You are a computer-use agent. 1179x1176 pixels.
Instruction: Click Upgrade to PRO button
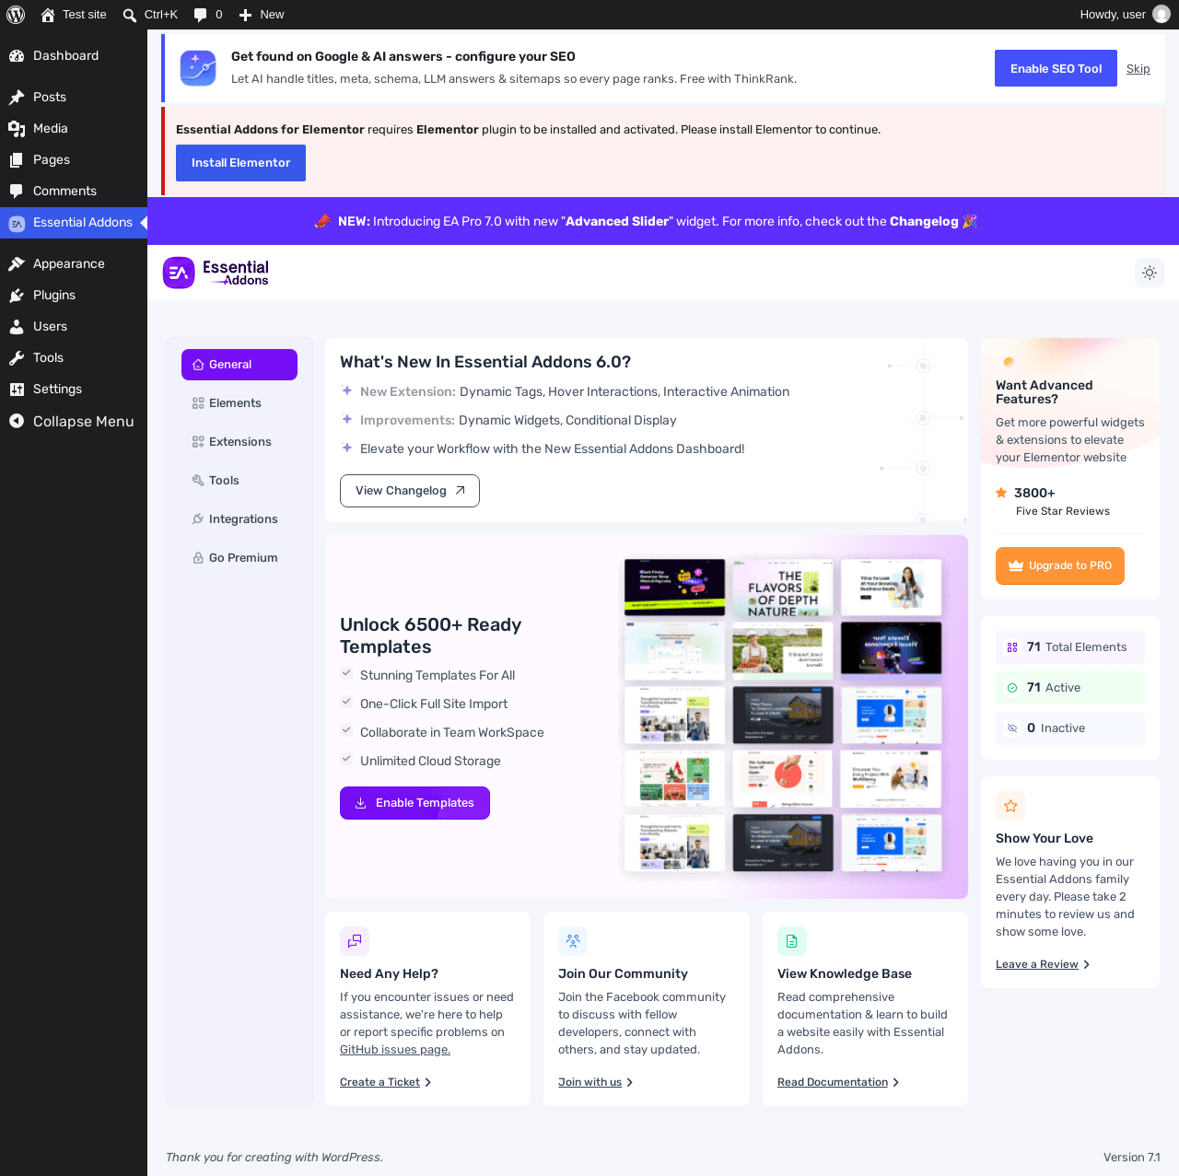(x=1060, y=566)
